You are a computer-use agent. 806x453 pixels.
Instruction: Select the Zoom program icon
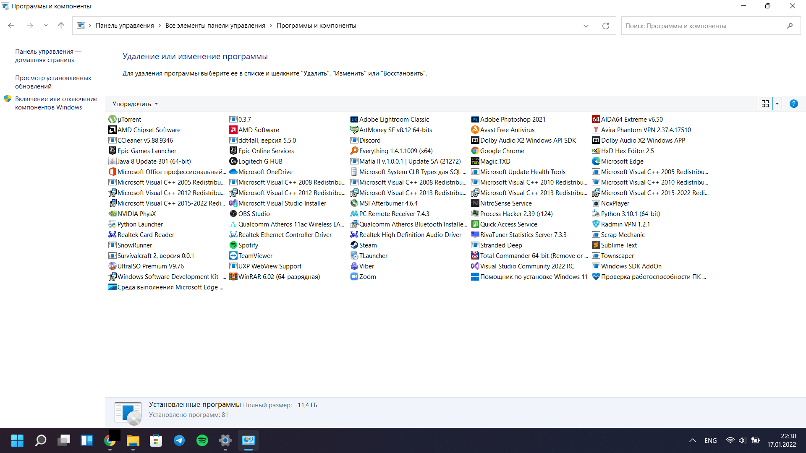click(354, 277)
